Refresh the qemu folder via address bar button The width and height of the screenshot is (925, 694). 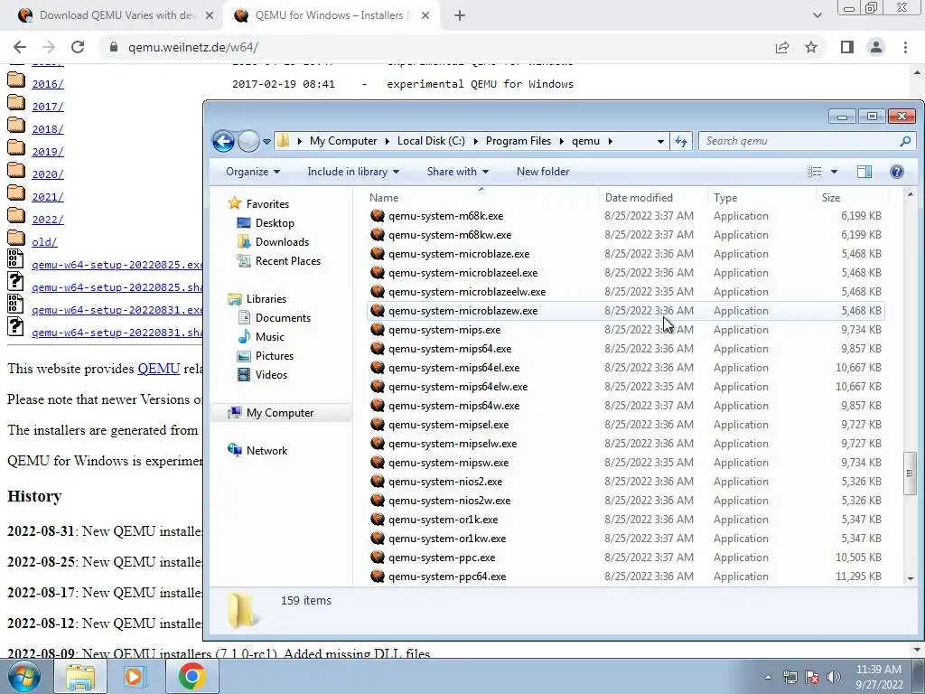681,141
